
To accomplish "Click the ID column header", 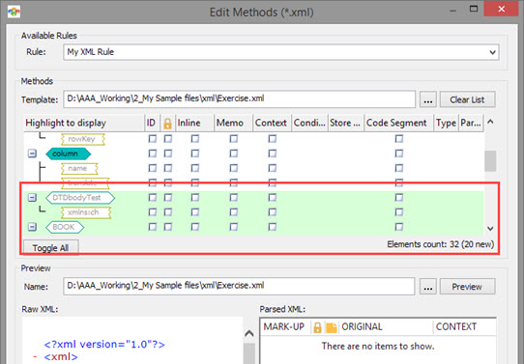I will tap(152, 124).
